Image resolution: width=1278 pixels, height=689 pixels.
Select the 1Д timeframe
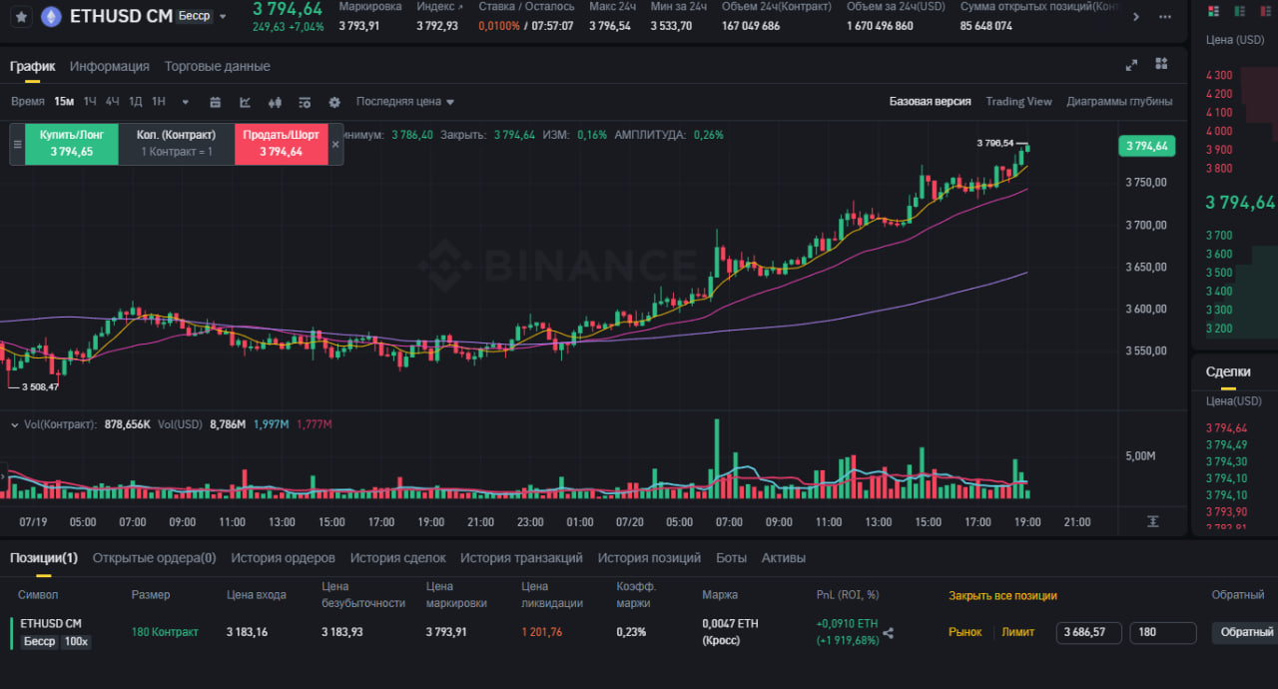pos(136,102)
